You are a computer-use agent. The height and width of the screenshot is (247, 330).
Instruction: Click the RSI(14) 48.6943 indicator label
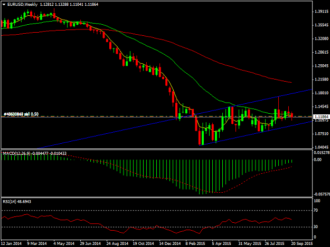tap(17, 202)
